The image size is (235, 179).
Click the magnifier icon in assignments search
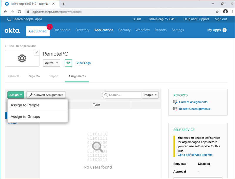(x=106, y=95)
